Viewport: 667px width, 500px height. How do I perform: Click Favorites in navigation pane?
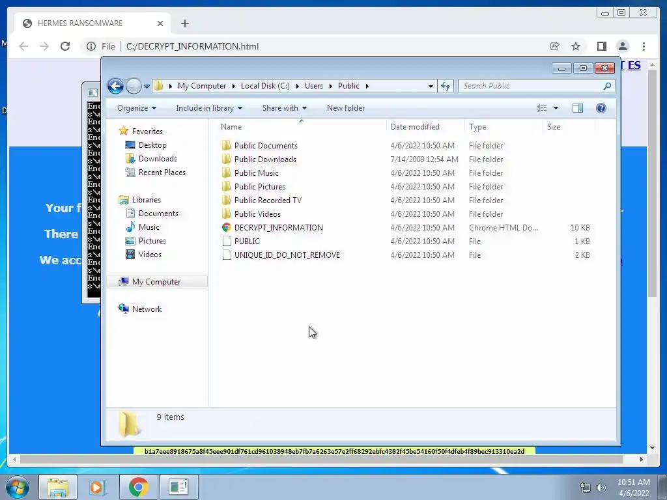[x=147, y=132]
